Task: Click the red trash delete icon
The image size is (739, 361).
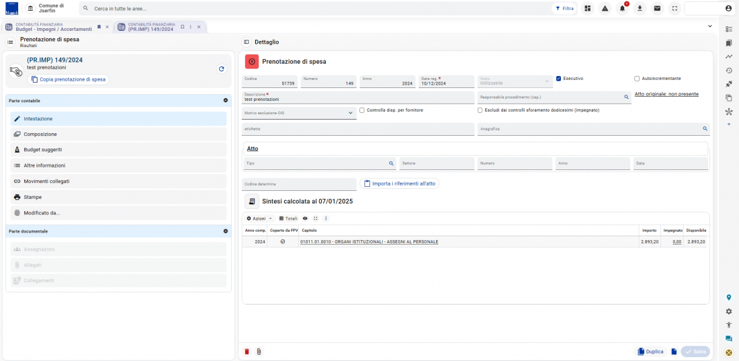Action: click(247, 352)
